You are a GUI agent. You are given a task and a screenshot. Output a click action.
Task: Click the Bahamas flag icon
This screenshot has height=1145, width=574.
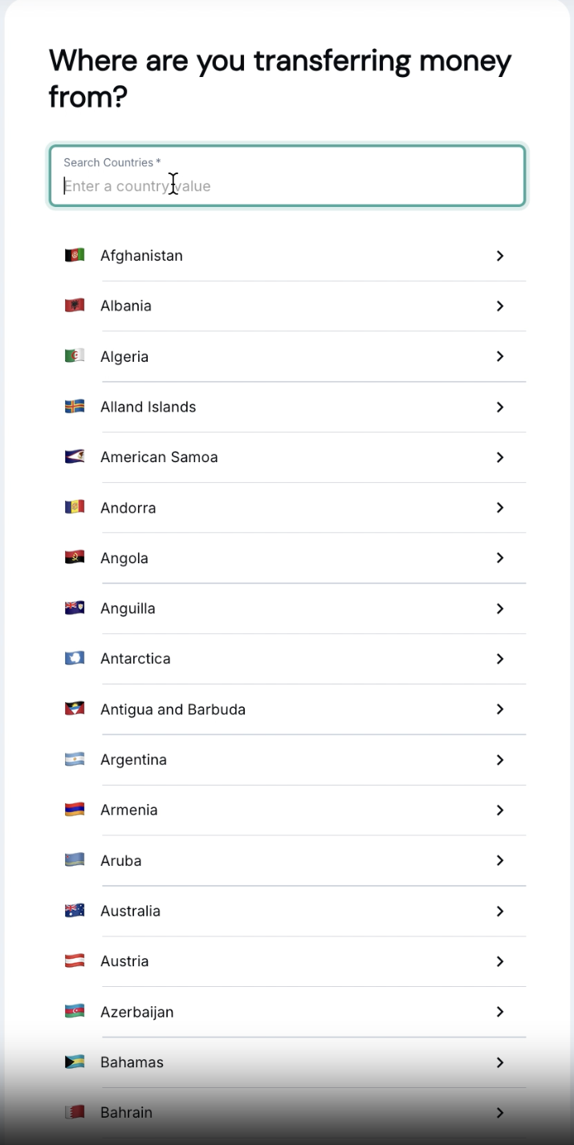(74, 1062)
